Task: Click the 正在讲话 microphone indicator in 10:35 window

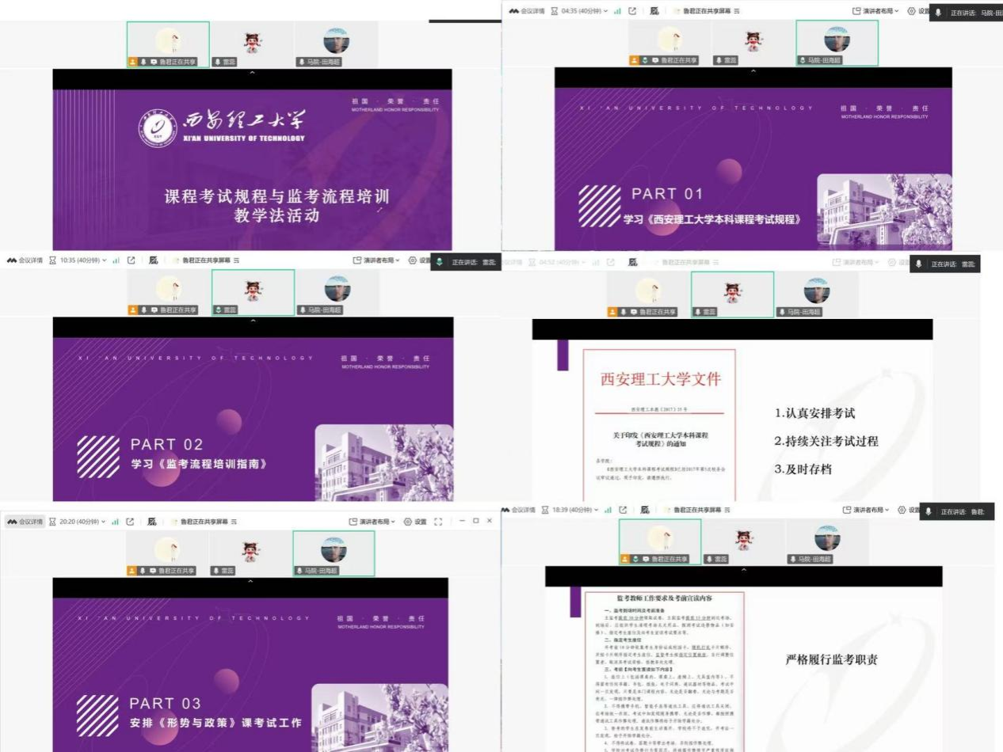Action: (x=440, y=262)
